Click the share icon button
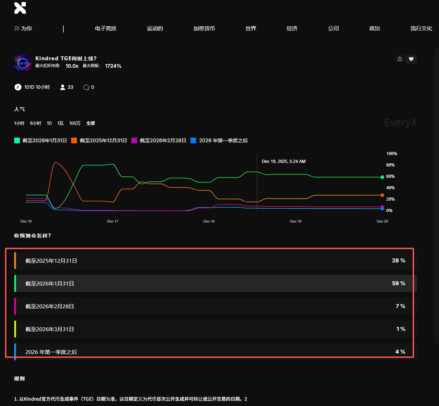This screenshot has height=406, width=439. pos(400,59)
